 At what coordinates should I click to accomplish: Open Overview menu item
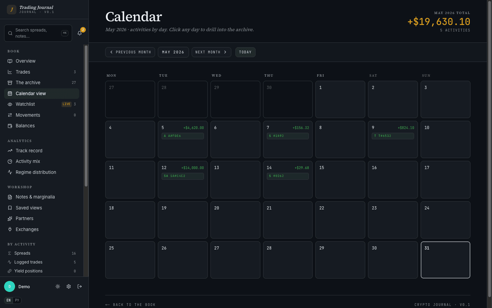coord(42,61)
